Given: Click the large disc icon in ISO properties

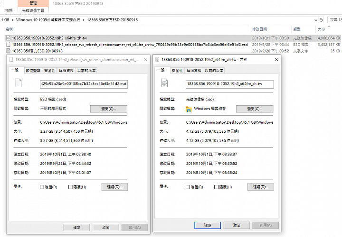Looking at the screenshot, I should pos(164,83).
